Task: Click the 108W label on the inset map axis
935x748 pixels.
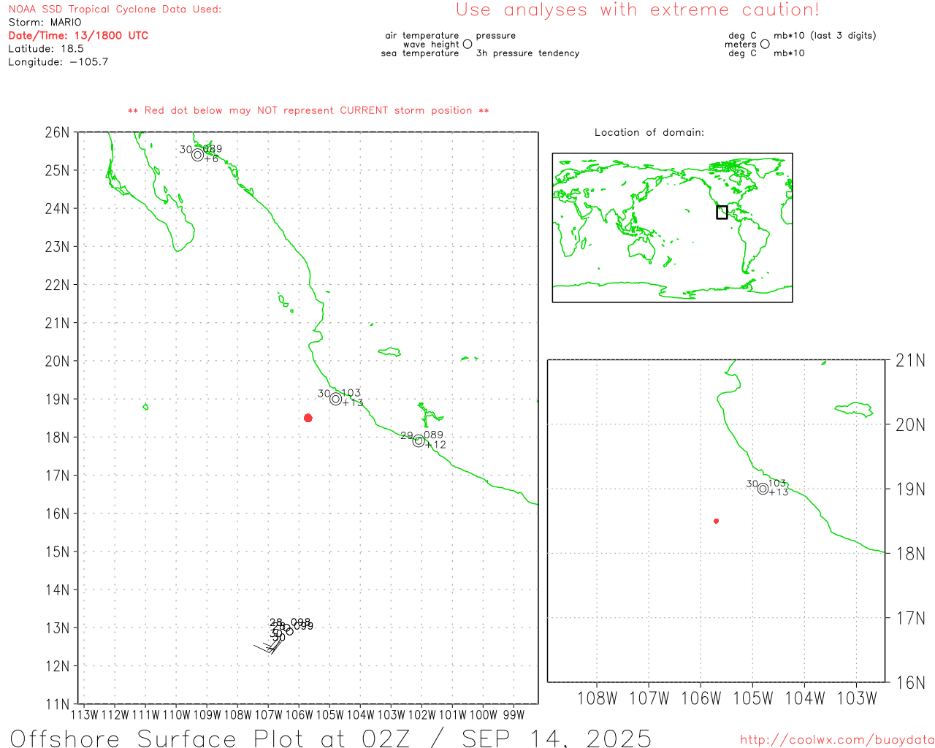Action: pyautogui.click(x=598, y=698)
